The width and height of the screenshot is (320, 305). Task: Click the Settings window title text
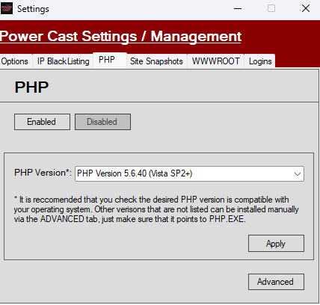[33, 9]
